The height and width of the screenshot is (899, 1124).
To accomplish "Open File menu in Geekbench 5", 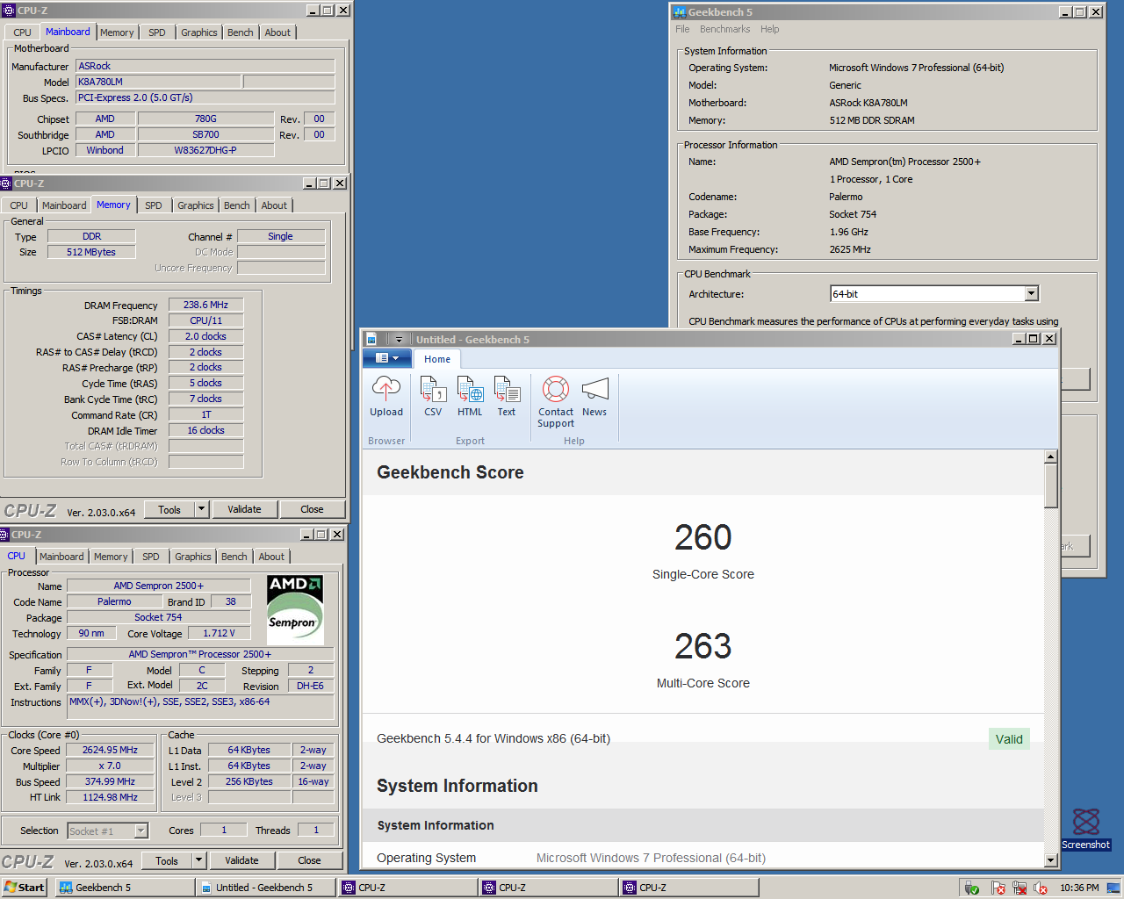I will [x=682, y=29].
